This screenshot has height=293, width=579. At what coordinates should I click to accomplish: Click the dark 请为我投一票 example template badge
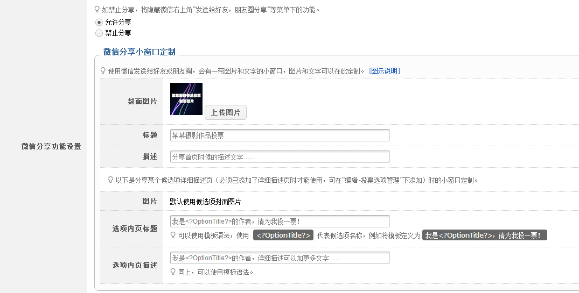coord(484,235)
